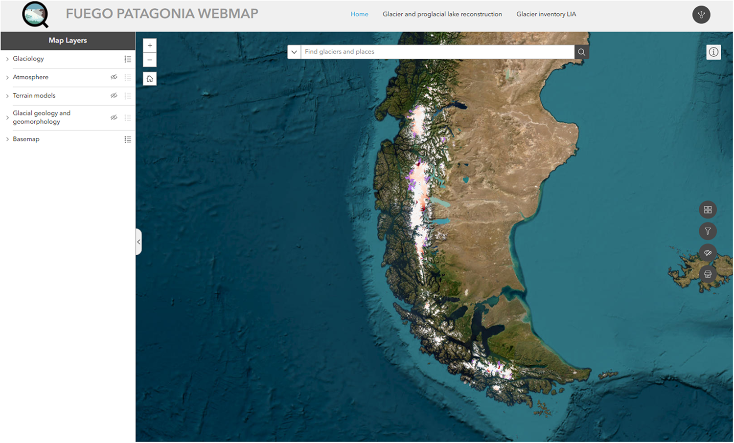Zoom in on the map

[x=150, y=45]
